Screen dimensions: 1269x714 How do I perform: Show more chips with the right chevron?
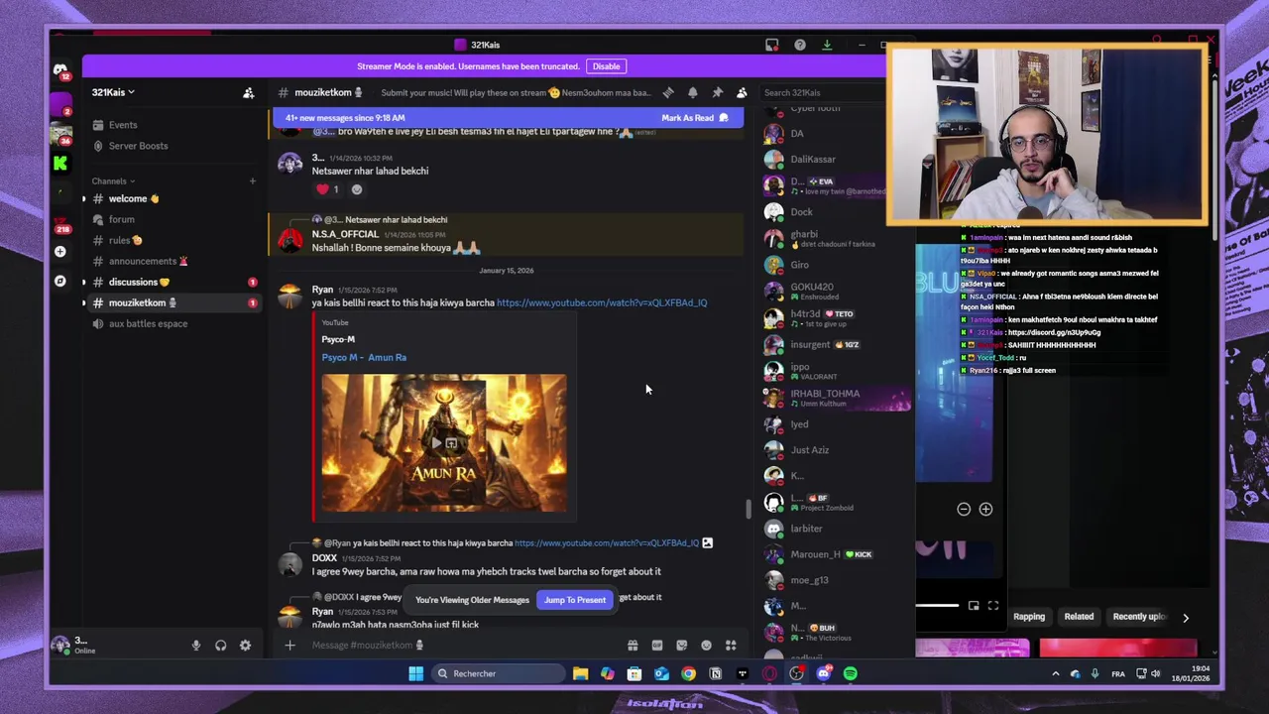click(x=1185, y=618)
